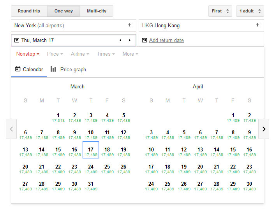Select the One way trip option

click(x=63, y=11)
